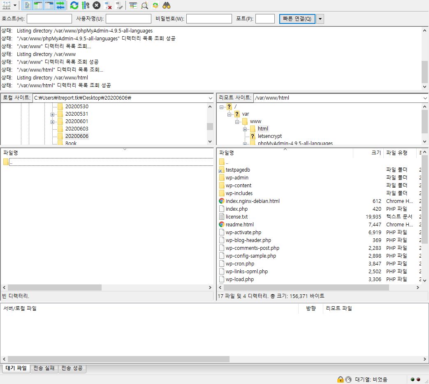
Task: Toggle directory comparison mode
Action: click(x=144, y=5)
